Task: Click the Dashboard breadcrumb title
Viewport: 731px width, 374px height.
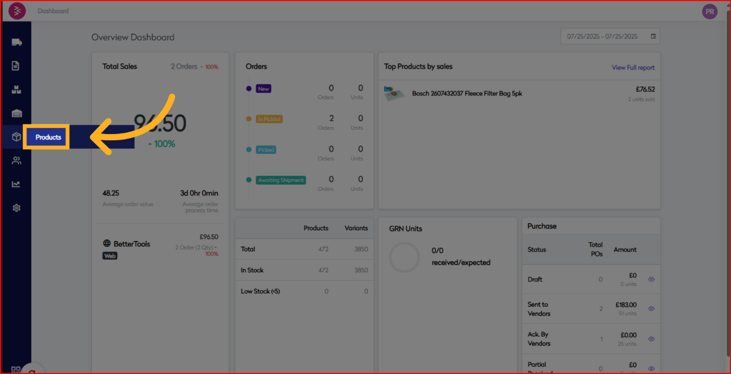Action: click(x=53, y=11)
